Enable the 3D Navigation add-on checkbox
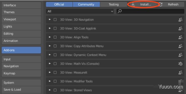The height and width of the screenshot is (94, 186). click(x=55, y=20)
